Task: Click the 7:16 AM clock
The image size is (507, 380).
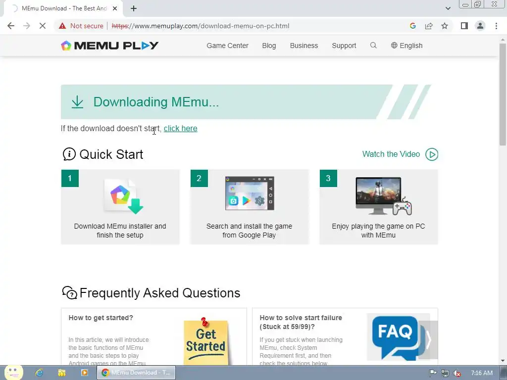Action: pyautogui.click(x=482, y=373)
